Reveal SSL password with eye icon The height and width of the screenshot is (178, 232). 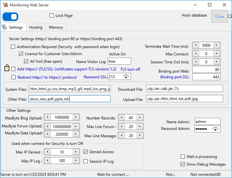(127, 77)
